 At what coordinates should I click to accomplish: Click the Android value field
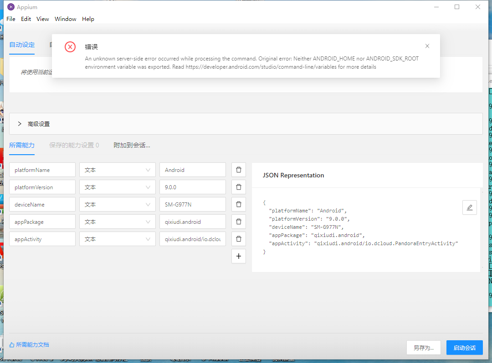(x=193, y=170)
